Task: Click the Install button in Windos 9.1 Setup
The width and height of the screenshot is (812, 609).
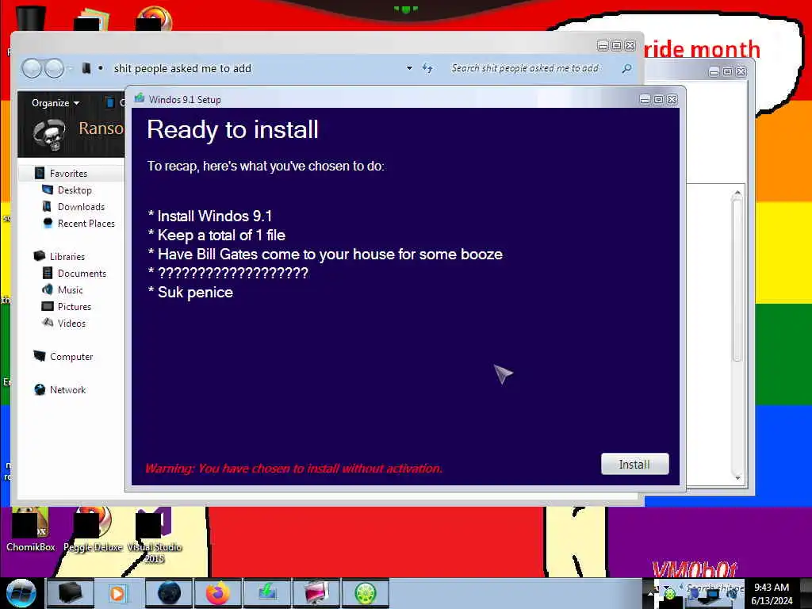Action: pyautogui.click(x=634, y=464)
